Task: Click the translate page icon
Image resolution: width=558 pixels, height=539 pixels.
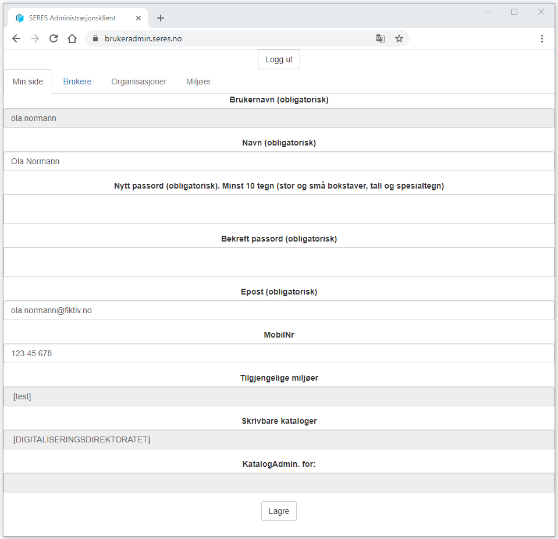Action: [x=380, y=38]
